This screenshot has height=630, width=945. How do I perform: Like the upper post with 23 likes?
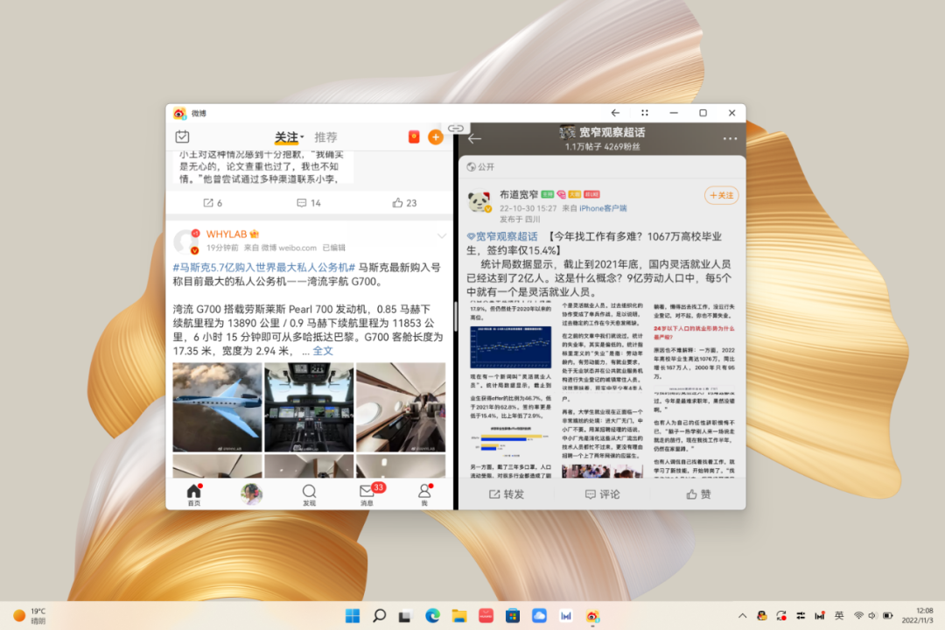tap(404, 203)
